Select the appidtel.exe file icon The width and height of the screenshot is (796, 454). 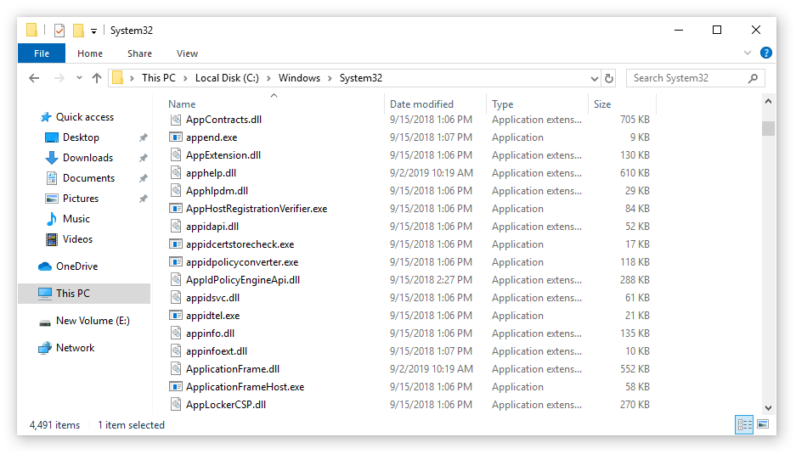tap(176, 316)
